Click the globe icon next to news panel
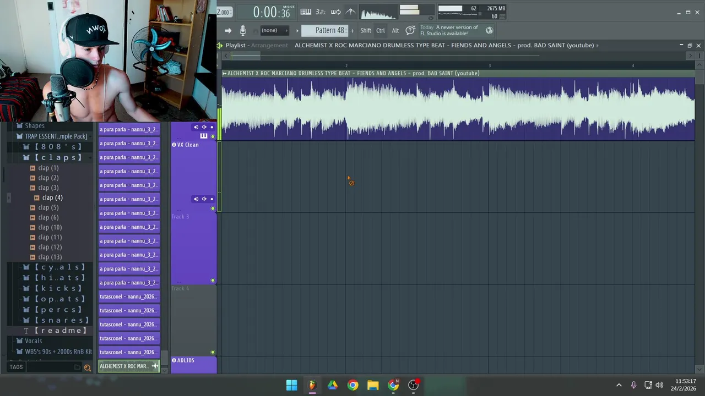Viewport: 705px width, 396px height. click(489, 30)
